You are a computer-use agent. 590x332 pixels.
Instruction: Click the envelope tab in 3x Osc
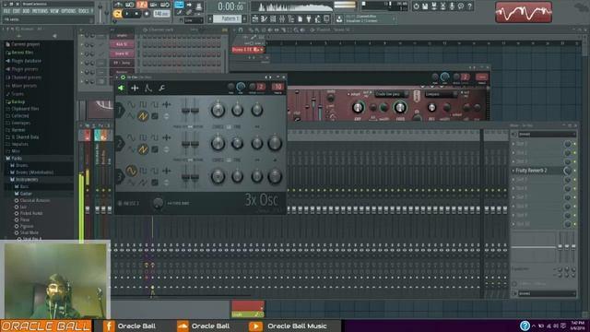(147, 89)
